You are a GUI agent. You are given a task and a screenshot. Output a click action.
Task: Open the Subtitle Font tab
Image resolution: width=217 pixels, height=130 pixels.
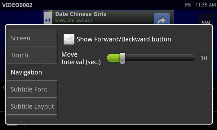32,89
